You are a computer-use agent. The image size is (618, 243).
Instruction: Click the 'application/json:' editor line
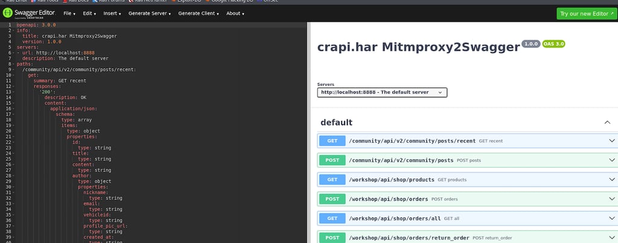(x=73, y=109)
